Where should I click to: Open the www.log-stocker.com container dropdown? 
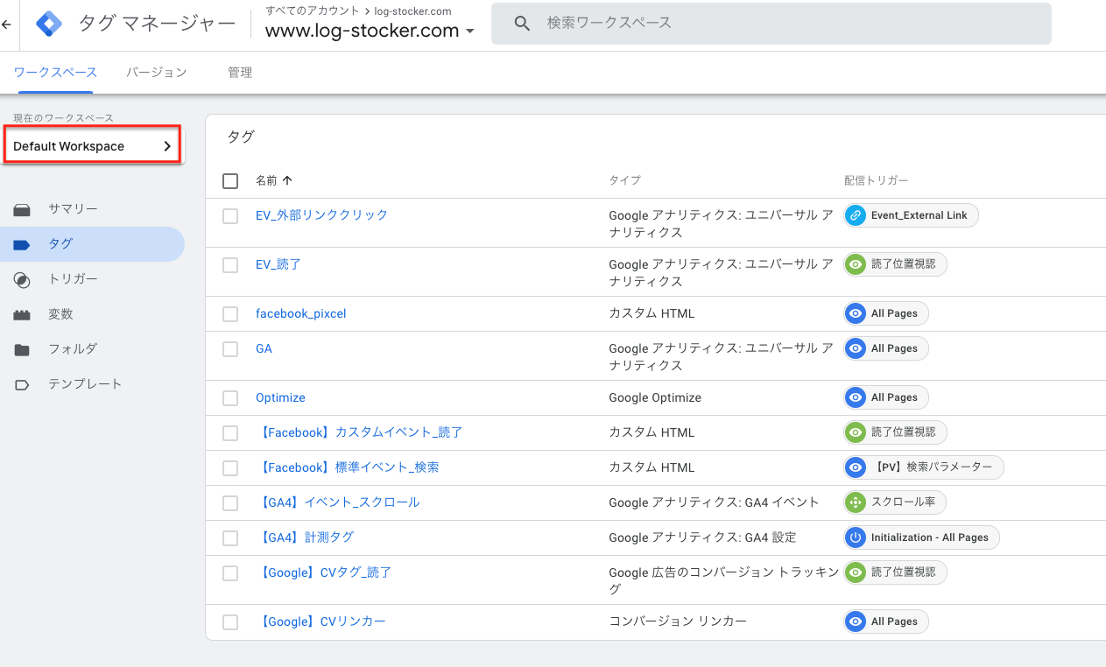pos(370,31)
